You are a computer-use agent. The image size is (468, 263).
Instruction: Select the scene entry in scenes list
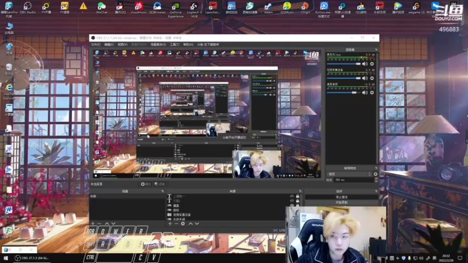pyautogui.click(x=127, y=196)
